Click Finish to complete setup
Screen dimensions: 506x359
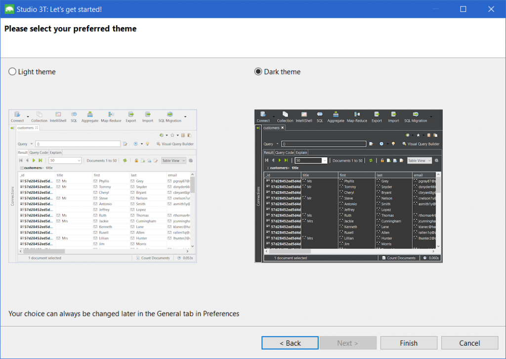(409, 343)
